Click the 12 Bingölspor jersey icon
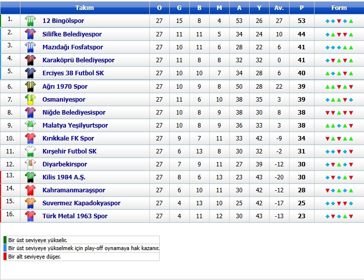 click(30, 21)
